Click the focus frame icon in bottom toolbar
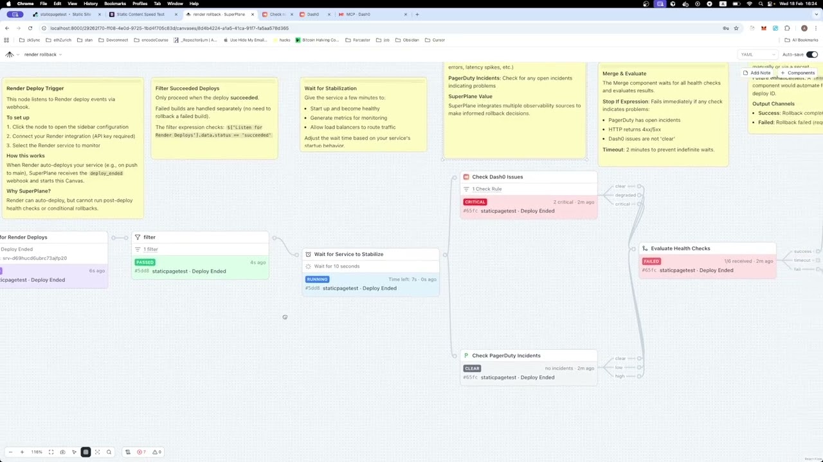 click(x=97, y=452)
